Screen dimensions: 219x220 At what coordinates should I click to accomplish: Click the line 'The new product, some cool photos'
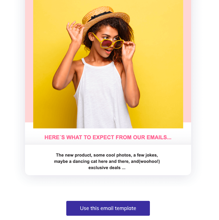(x=107, y=155)
